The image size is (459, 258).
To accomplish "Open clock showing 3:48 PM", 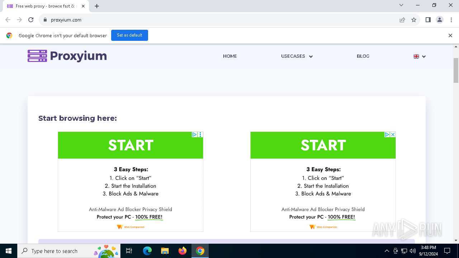I will [x=429, y=251].
